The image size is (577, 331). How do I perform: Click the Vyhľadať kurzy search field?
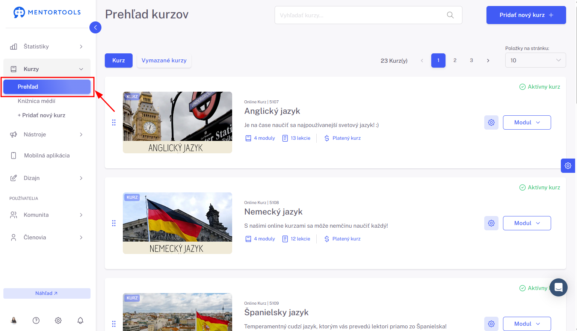click(x=368, y=15)
